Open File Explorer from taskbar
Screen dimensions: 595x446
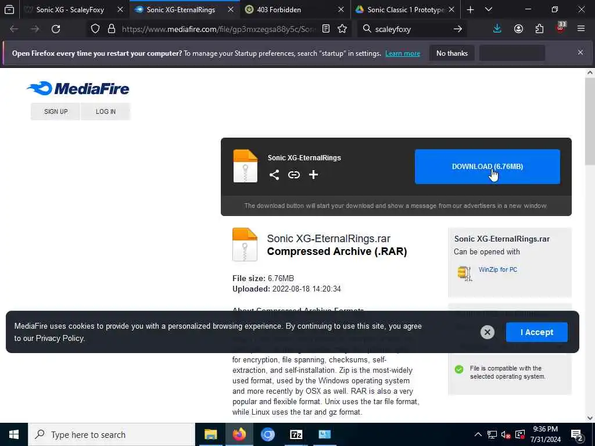[210, 434]
